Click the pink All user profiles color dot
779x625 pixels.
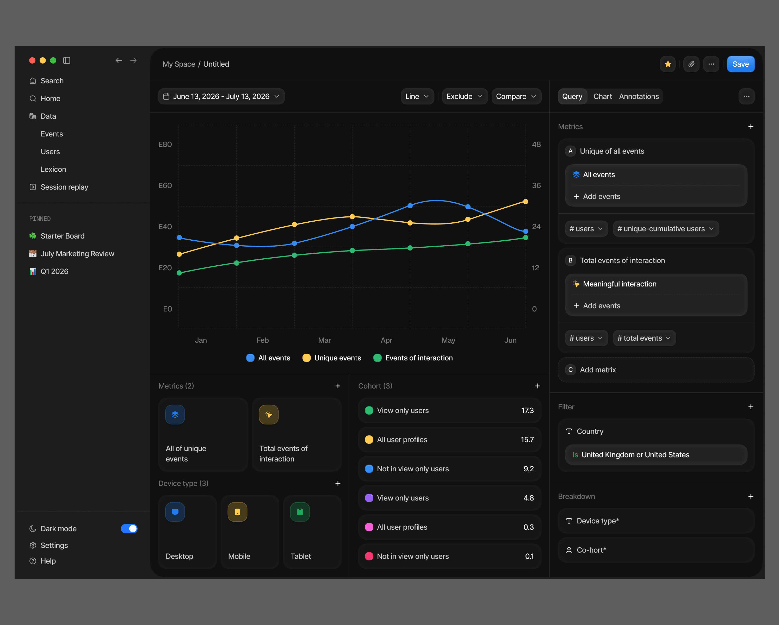coord(369,527)
